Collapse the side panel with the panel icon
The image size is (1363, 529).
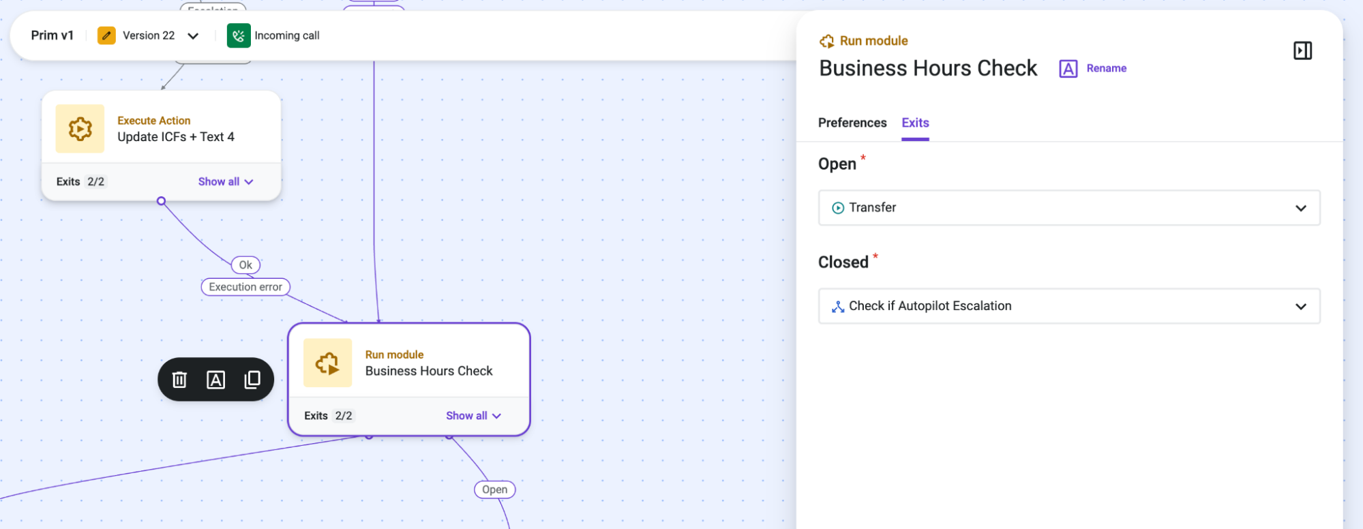point(1302,50)
